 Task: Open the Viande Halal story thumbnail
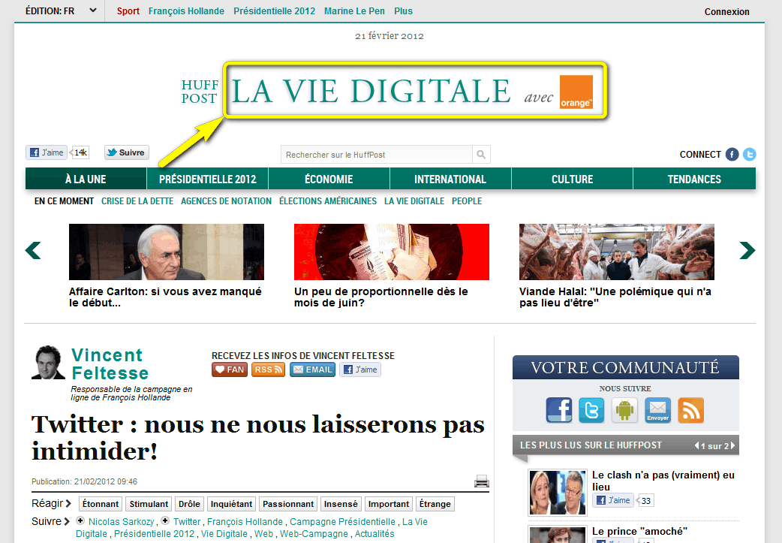click(616, 252)
